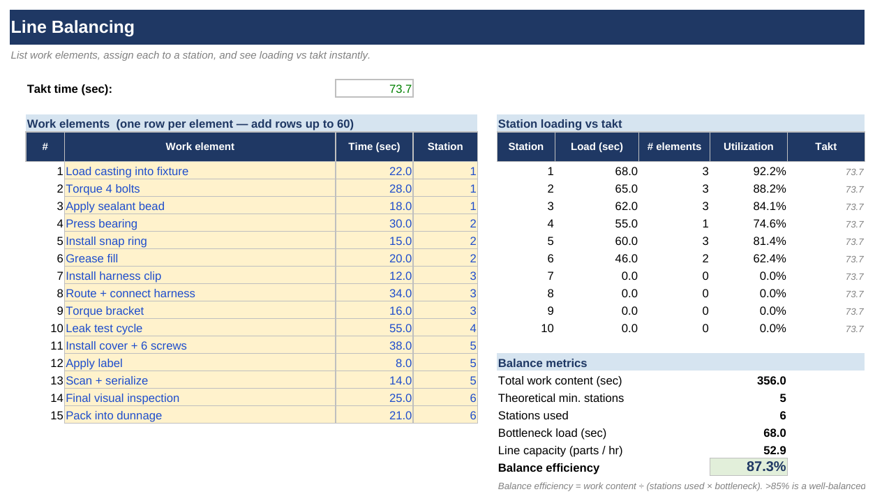Select the 22.0 time cell

374,171
